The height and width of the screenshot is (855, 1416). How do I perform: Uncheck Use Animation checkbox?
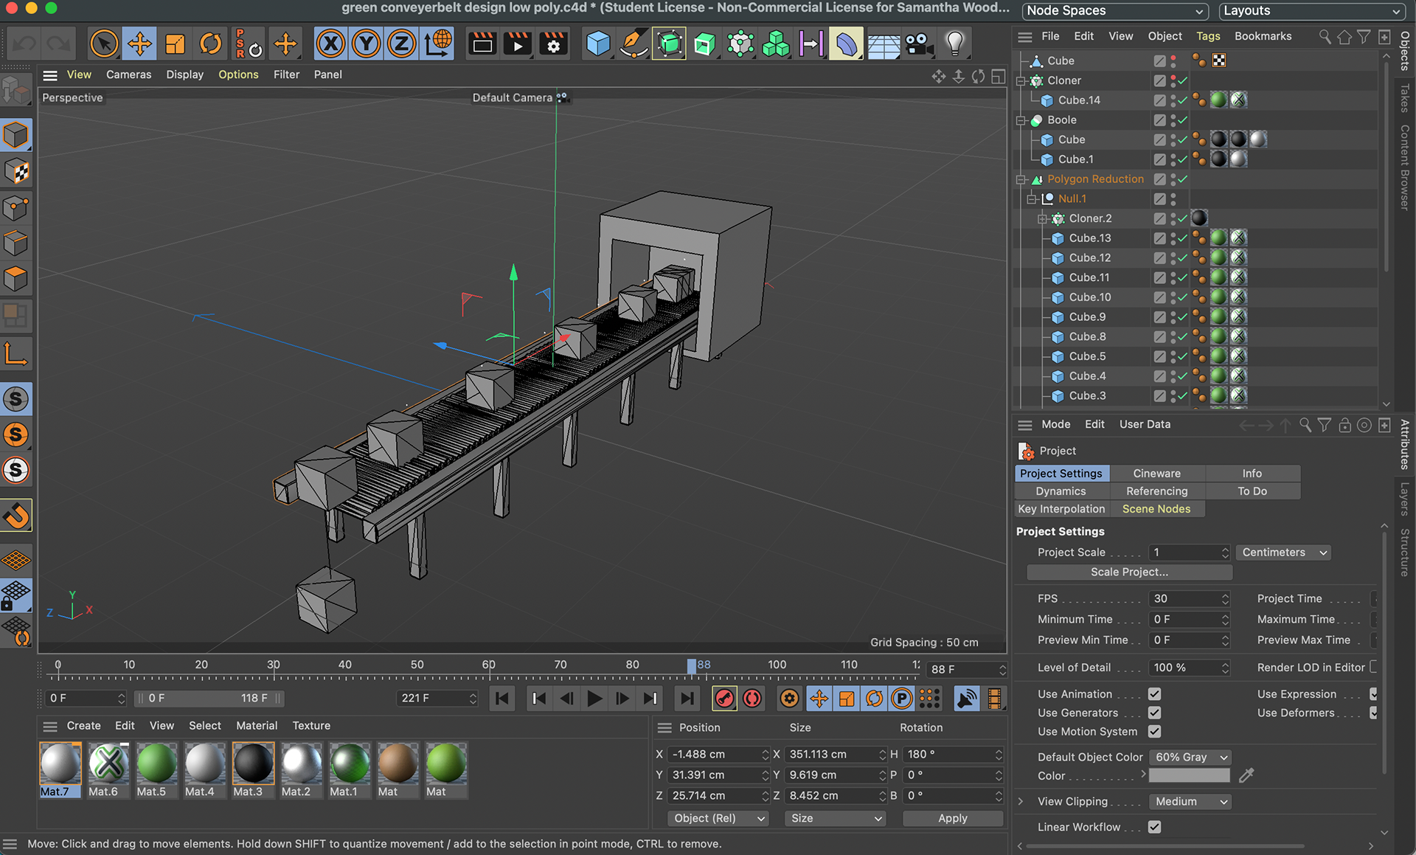1154,693
